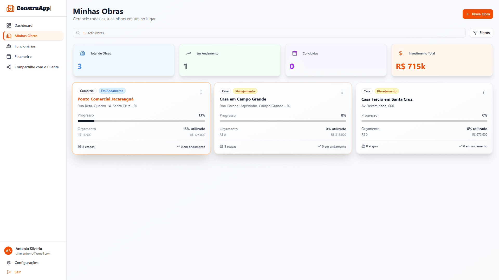Image resolution: width=499 pixels, height=280 pixels.
Task: Open the three-dot menu on Casa em Campo Grande
Action: [342, 92]
